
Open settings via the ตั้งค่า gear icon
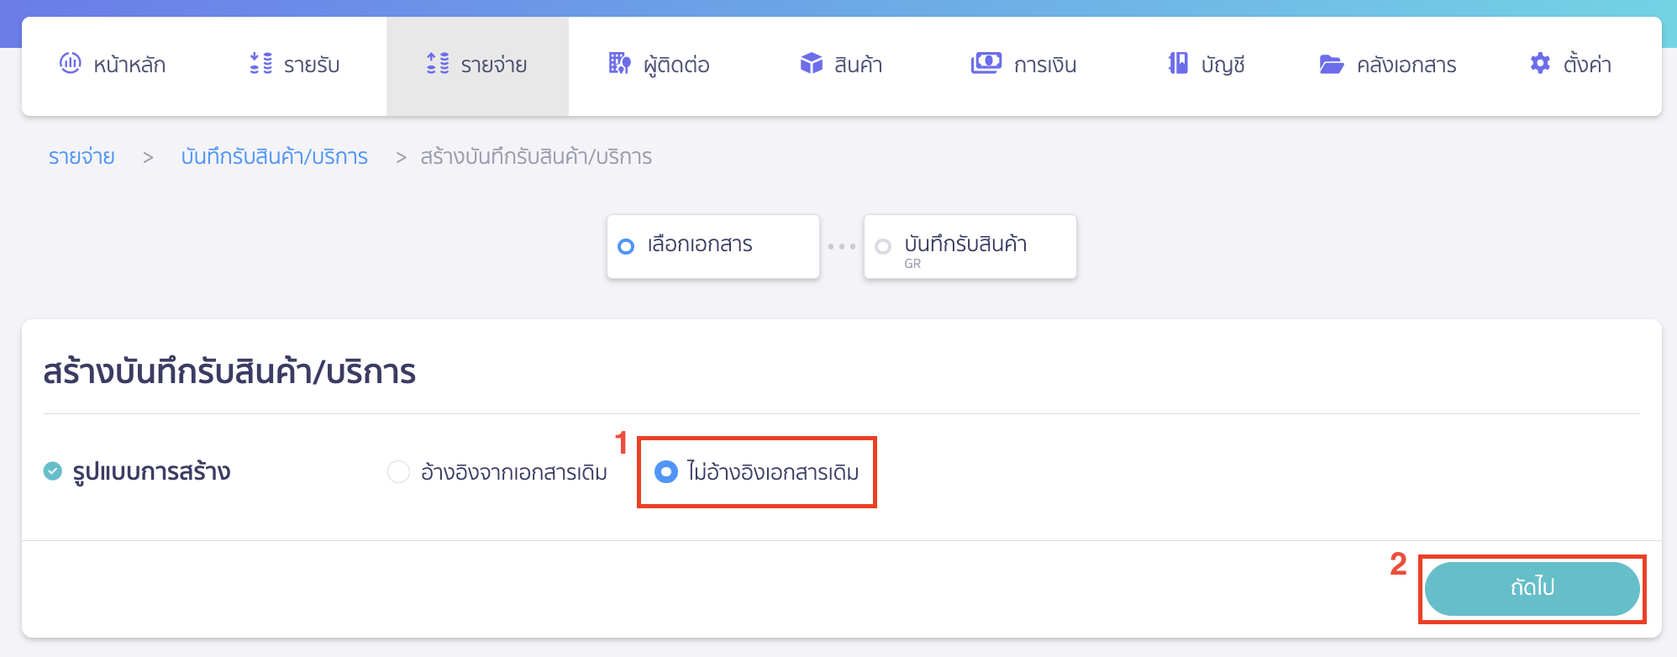[x=1540, y=63]
